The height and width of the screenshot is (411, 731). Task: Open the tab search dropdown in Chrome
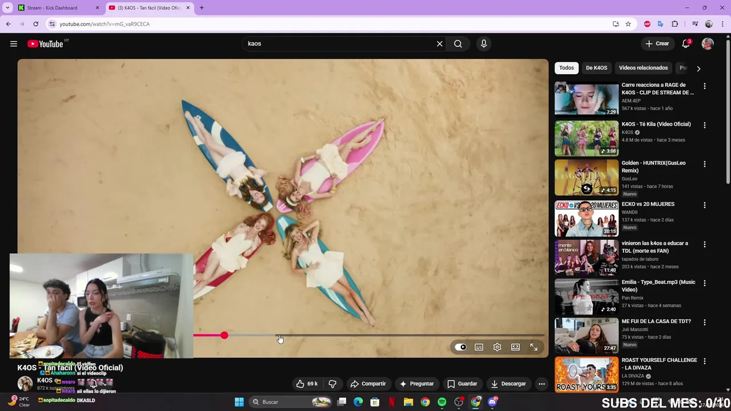[x=7, y=8]
